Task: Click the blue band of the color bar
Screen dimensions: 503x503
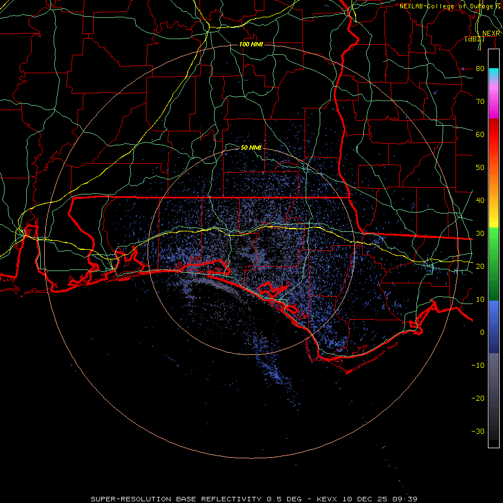Action: (x=493, y=326)
